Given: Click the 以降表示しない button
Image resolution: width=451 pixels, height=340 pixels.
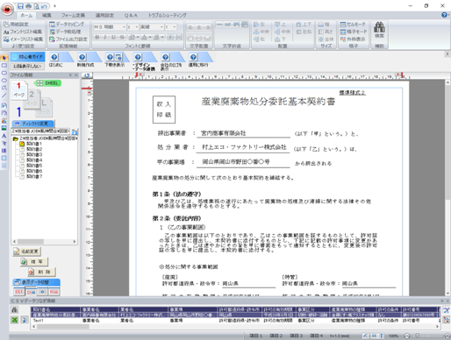Looking at the screenshot, I should [x=27, y=67].
